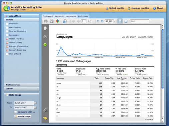Viewport: 169px width, 126px height.
Task: Select the scrolling pages view icon
Action: coord(120,21)
